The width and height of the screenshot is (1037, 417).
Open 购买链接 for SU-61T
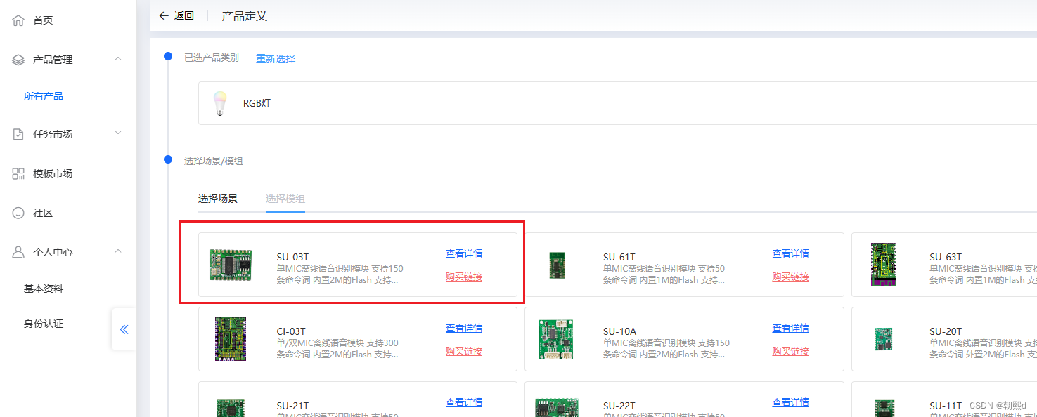pyautogui.click(x=790, y=277)
